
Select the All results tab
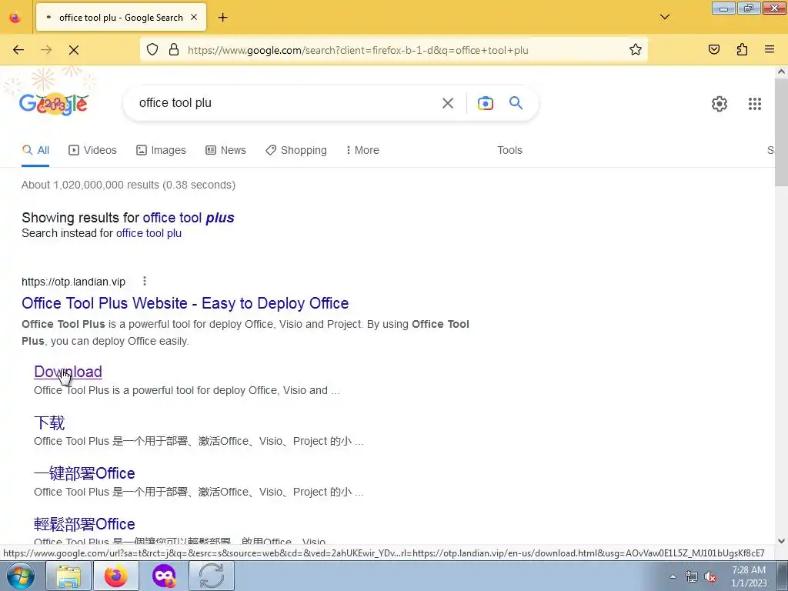coord(35,150)
